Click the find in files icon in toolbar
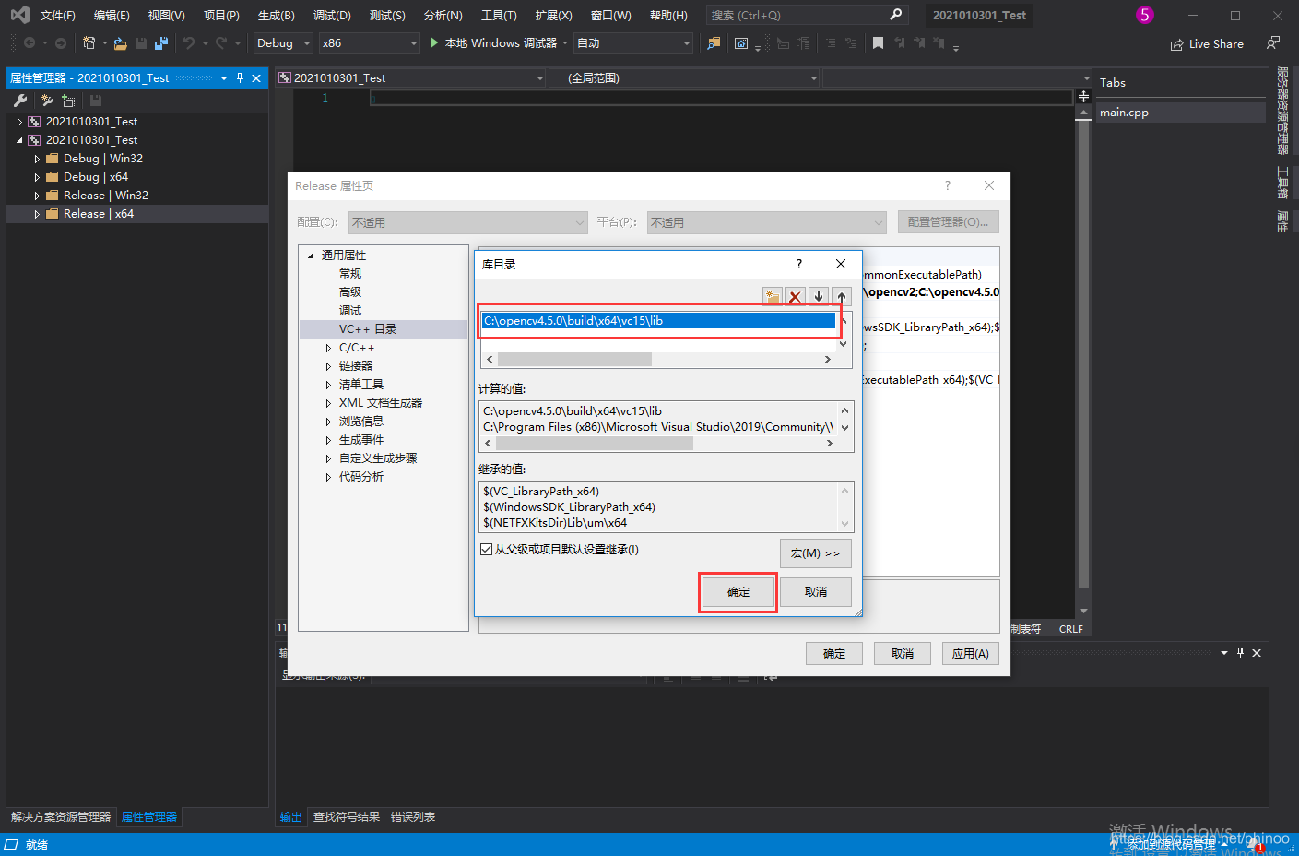Image resolution: width=1299 pixels, height=856 pixels. tap(714, 43)
